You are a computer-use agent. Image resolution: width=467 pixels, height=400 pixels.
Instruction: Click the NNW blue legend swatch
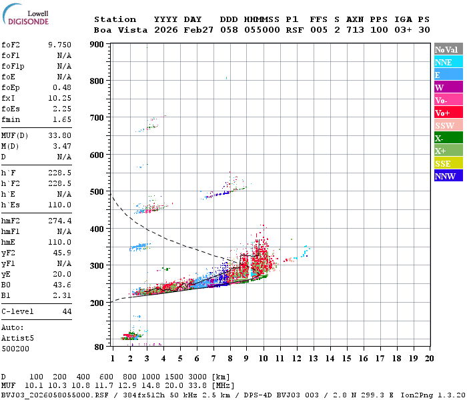tap(448, 175)
